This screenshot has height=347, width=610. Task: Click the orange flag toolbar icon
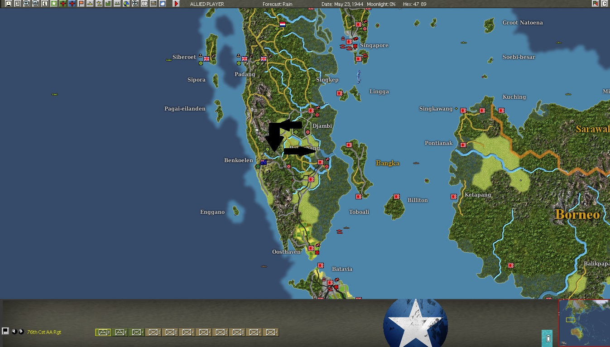[81, 4]
